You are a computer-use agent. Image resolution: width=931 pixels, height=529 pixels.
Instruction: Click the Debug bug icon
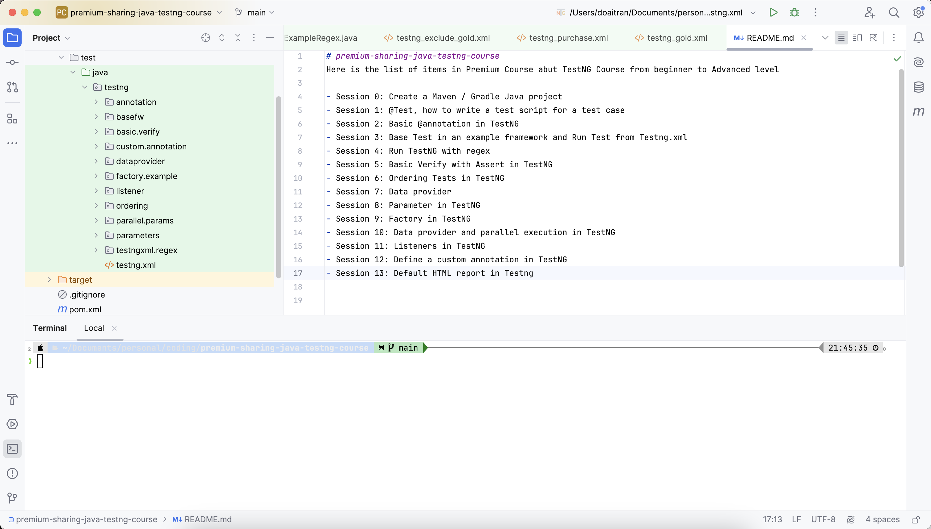tap(794, 12)
